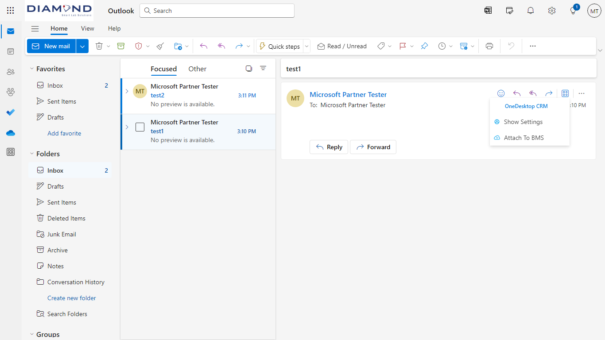The image size is (605, 340).
Task: Expand the ribbon with far-right chevron
Action: (x=600, y=50)
